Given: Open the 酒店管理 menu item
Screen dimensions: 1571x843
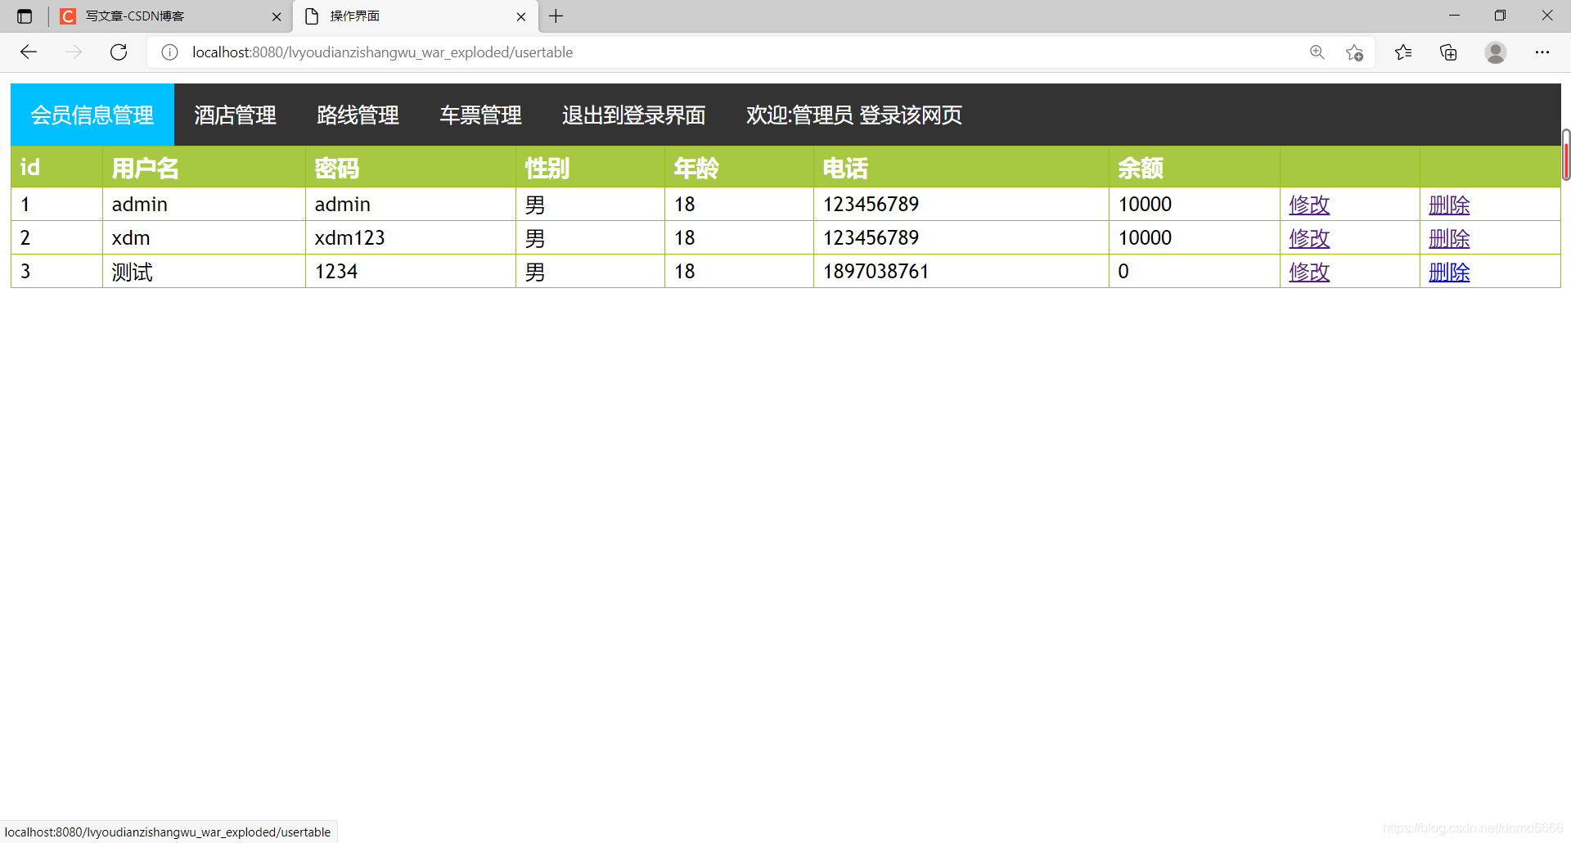Looking at the screenshot, I should [236, 115].
